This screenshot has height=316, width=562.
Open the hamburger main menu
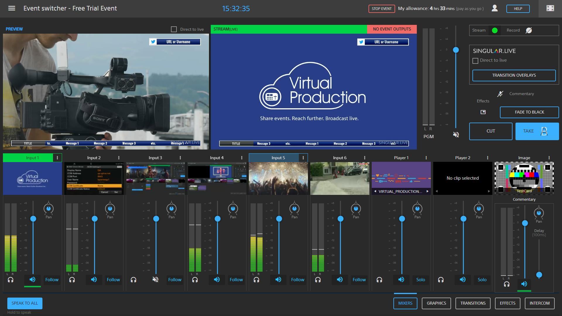point(12,8)
